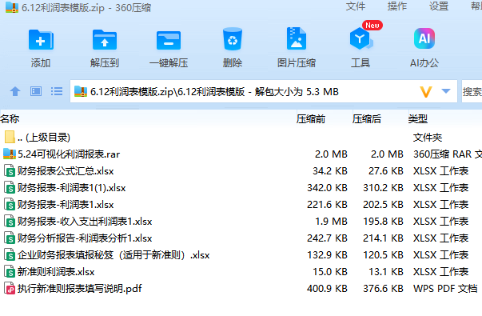The height and width of the screenshot is (316, 482).
Task: Click the 400.9 KB size cell
Action: (328, 289)
